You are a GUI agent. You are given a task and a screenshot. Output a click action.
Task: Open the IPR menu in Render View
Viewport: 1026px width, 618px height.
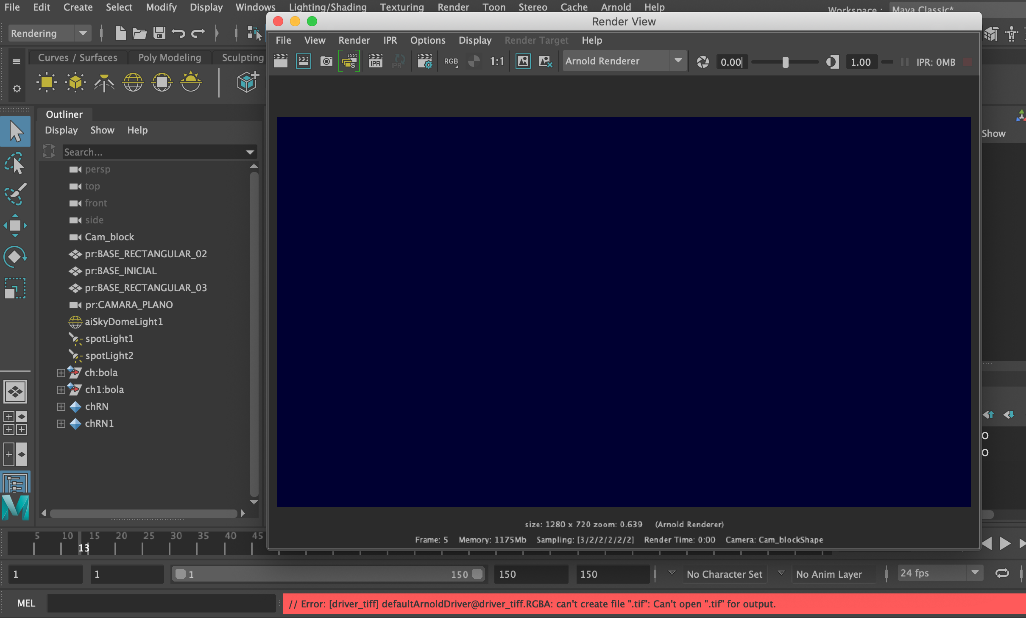(390, 40)
